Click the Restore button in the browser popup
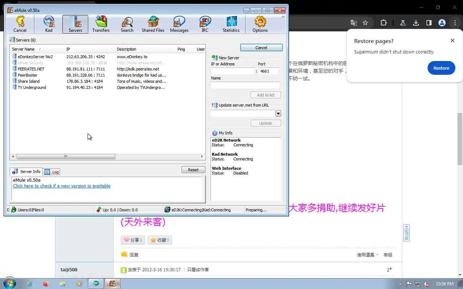 pos(441,68)
